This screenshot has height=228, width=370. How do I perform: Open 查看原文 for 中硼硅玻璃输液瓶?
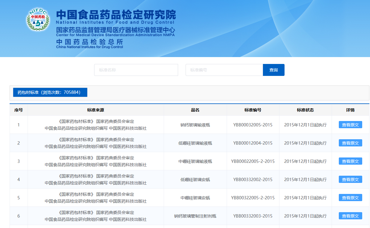[350, 161]
